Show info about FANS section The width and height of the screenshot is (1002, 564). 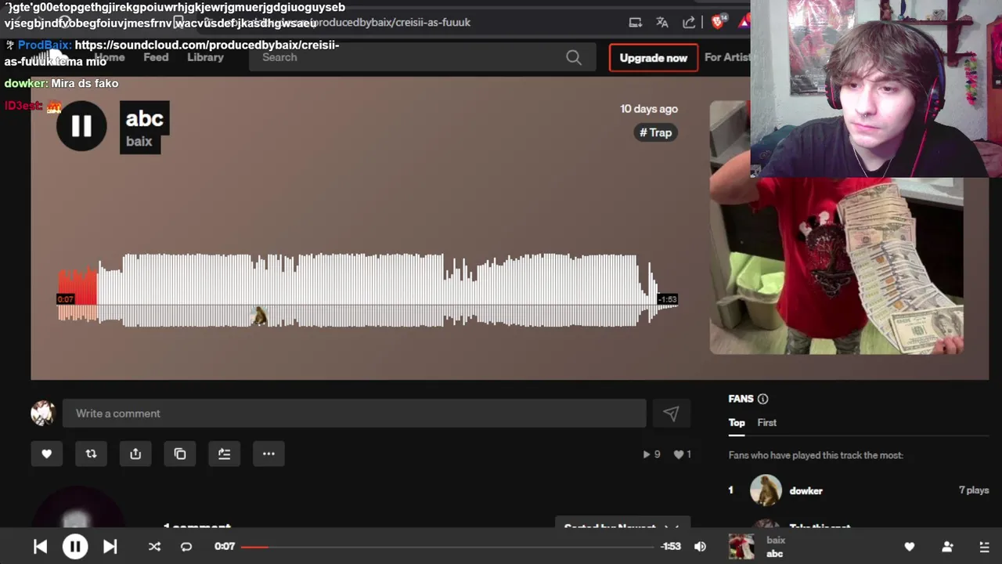coord(763,399)
